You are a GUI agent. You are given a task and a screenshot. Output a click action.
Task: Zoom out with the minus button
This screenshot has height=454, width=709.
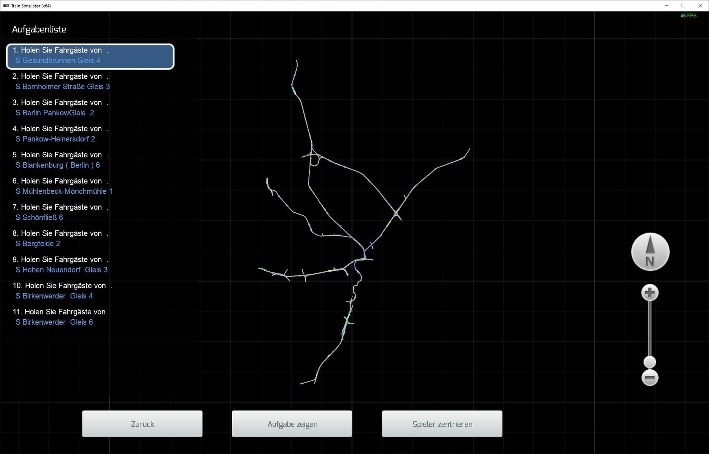pyautogui.click(x=650, y=378)
